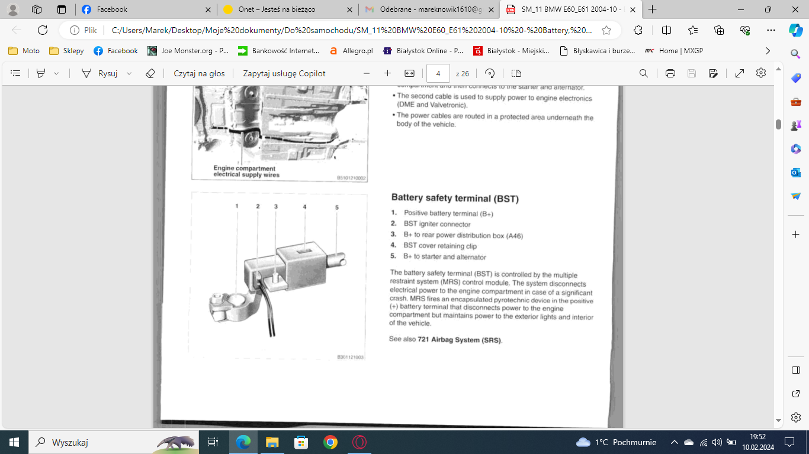
Task: Add this page to favorites with star
Action: 606,30
